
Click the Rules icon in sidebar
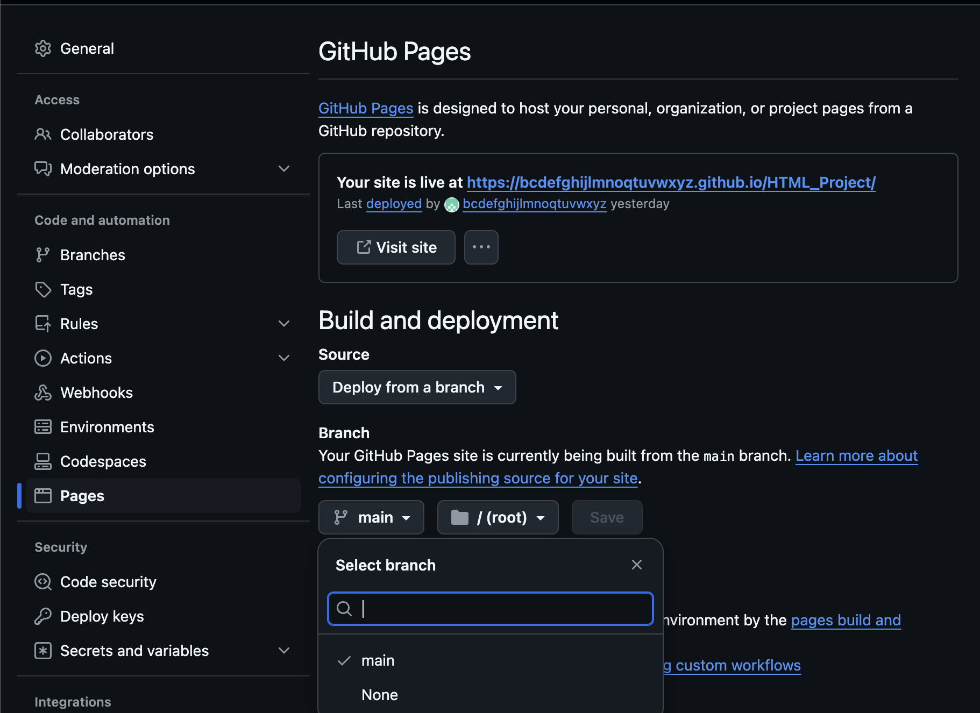click(43, 324)
